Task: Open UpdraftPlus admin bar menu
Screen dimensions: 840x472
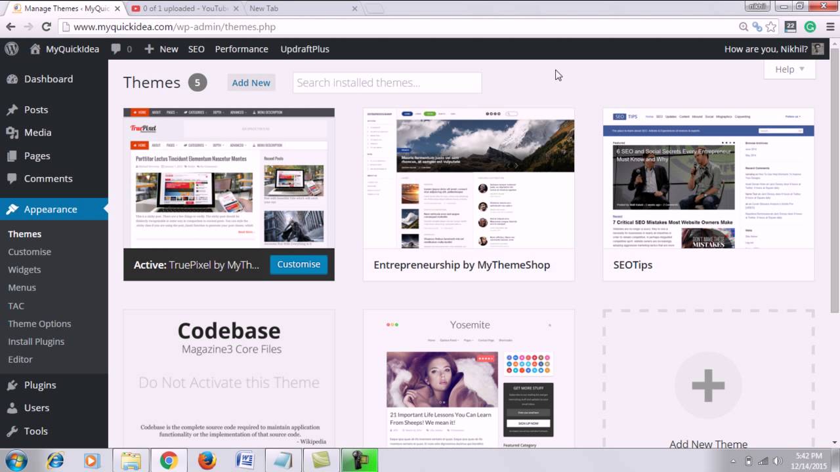Action: (x=304, y=49)
